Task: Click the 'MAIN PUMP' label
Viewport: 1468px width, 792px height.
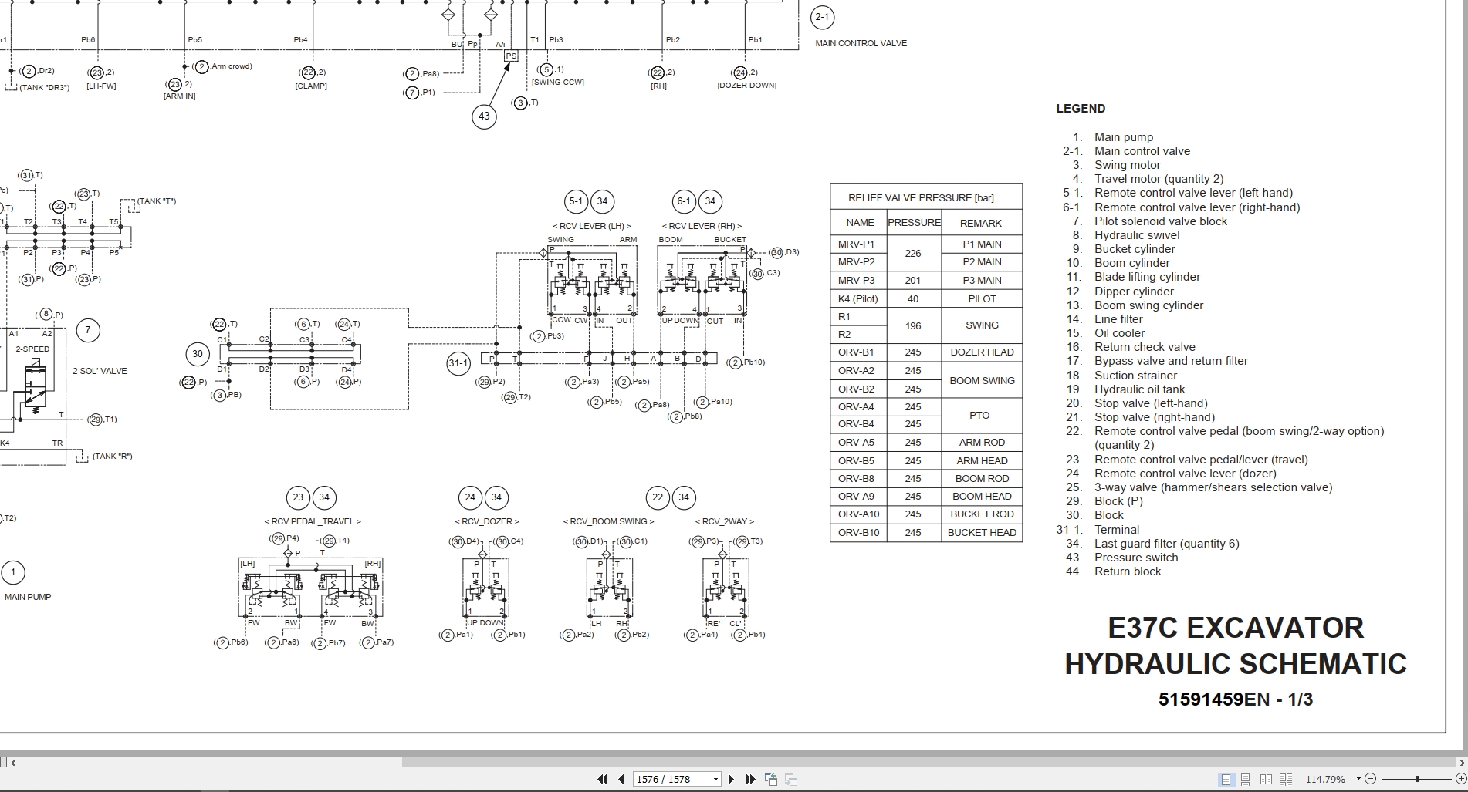Action: pyautogui.click(x=28, y=597)
